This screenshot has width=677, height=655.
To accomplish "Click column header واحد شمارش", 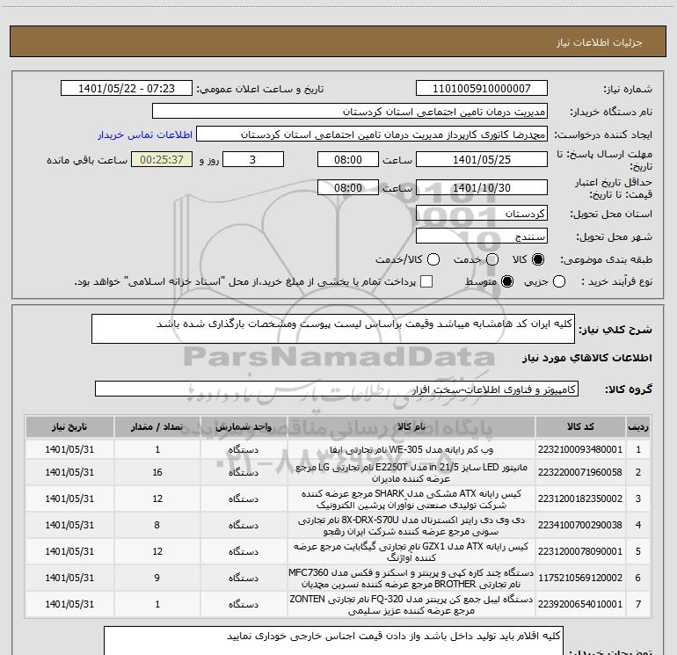I will tap(244, 427).
